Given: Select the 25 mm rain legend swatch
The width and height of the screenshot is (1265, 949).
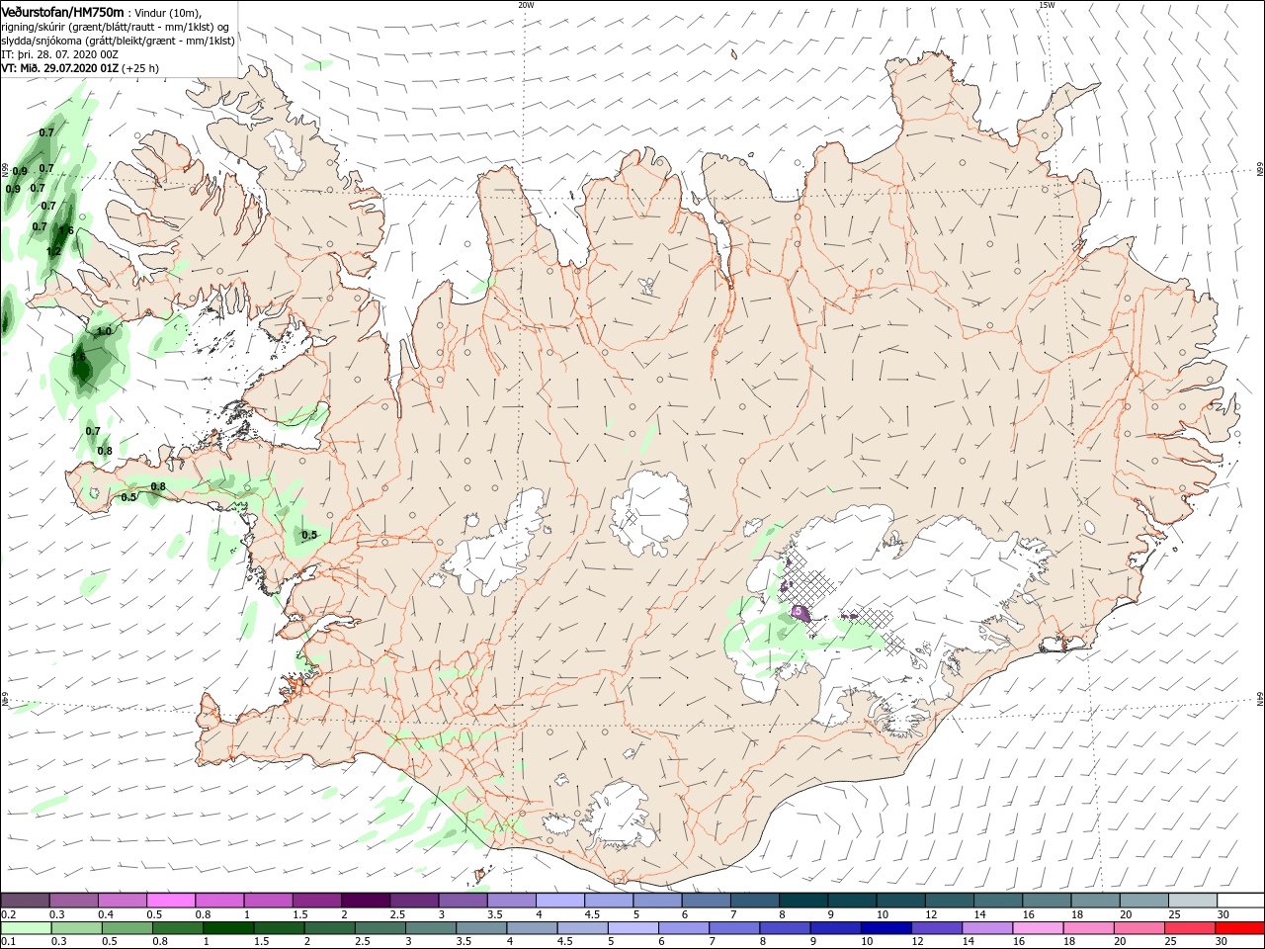Looking at the screenshot, I should coord(1190,928).
